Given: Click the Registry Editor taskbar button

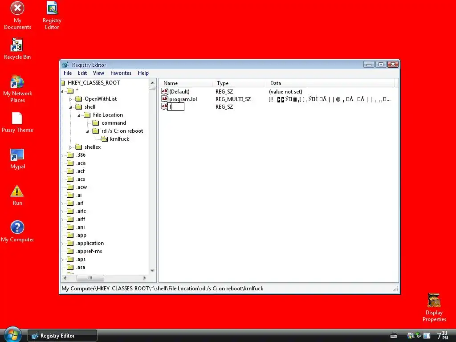Looking at the screenshot, I should pos(62,336).
